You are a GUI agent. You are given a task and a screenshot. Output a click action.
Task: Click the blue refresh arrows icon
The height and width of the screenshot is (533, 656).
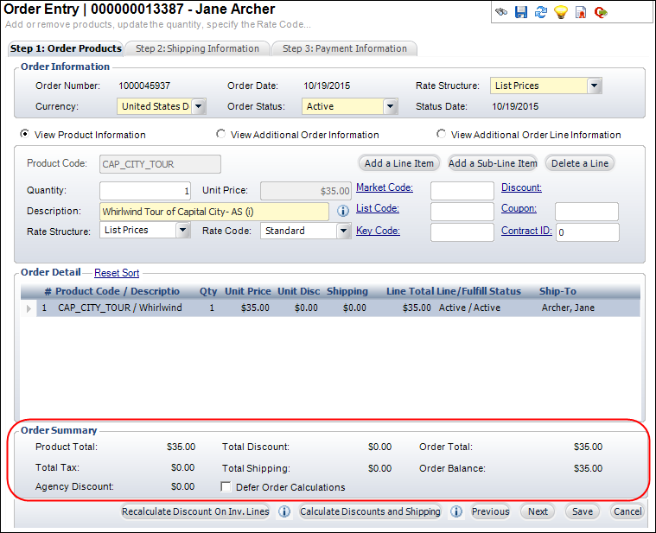pos(541,12)
